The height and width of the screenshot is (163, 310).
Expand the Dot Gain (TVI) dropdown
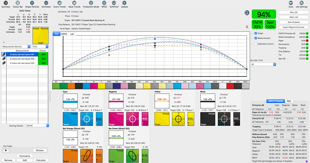[x=263, y=64]
